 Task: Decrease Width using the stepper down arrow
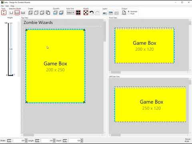26,142
